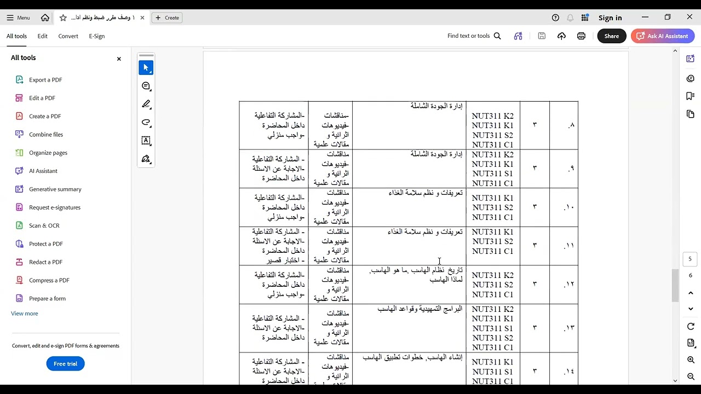Viewport: 701px width, 394px height.
Task: Click the scroll up arrow of the document
Action: tap(675, 51)
